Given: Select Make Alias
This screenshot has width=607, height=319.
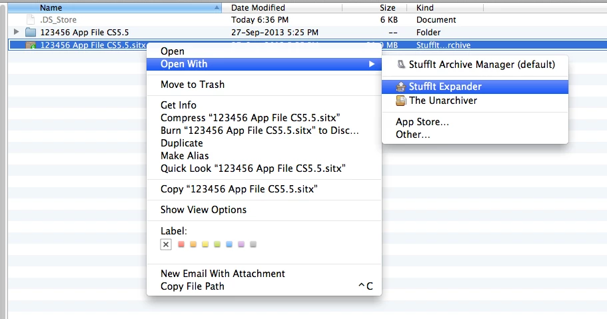Looking at the screenshot, I should pos(264,156).
